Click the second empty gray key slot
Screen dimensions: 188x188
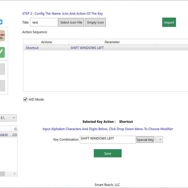(2, 86)
